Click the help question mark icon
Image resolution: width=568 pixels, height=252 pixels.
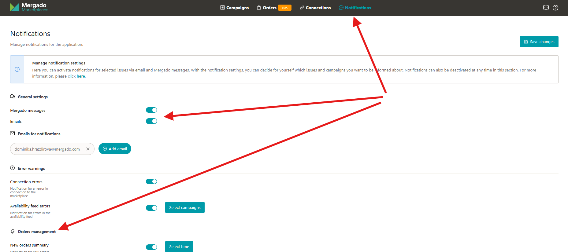(x=555, y=8)
